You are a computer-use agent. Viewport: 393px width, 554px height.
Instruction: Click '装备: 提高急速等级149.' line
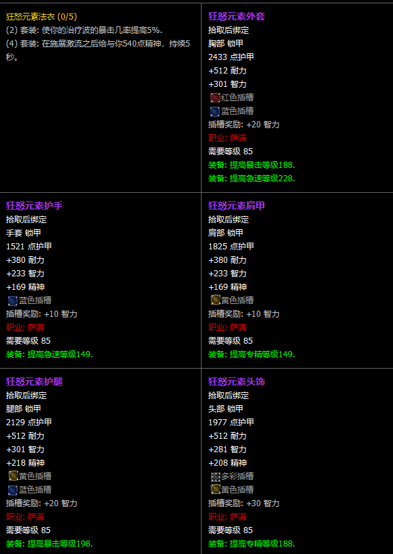(x=49, y=355)
